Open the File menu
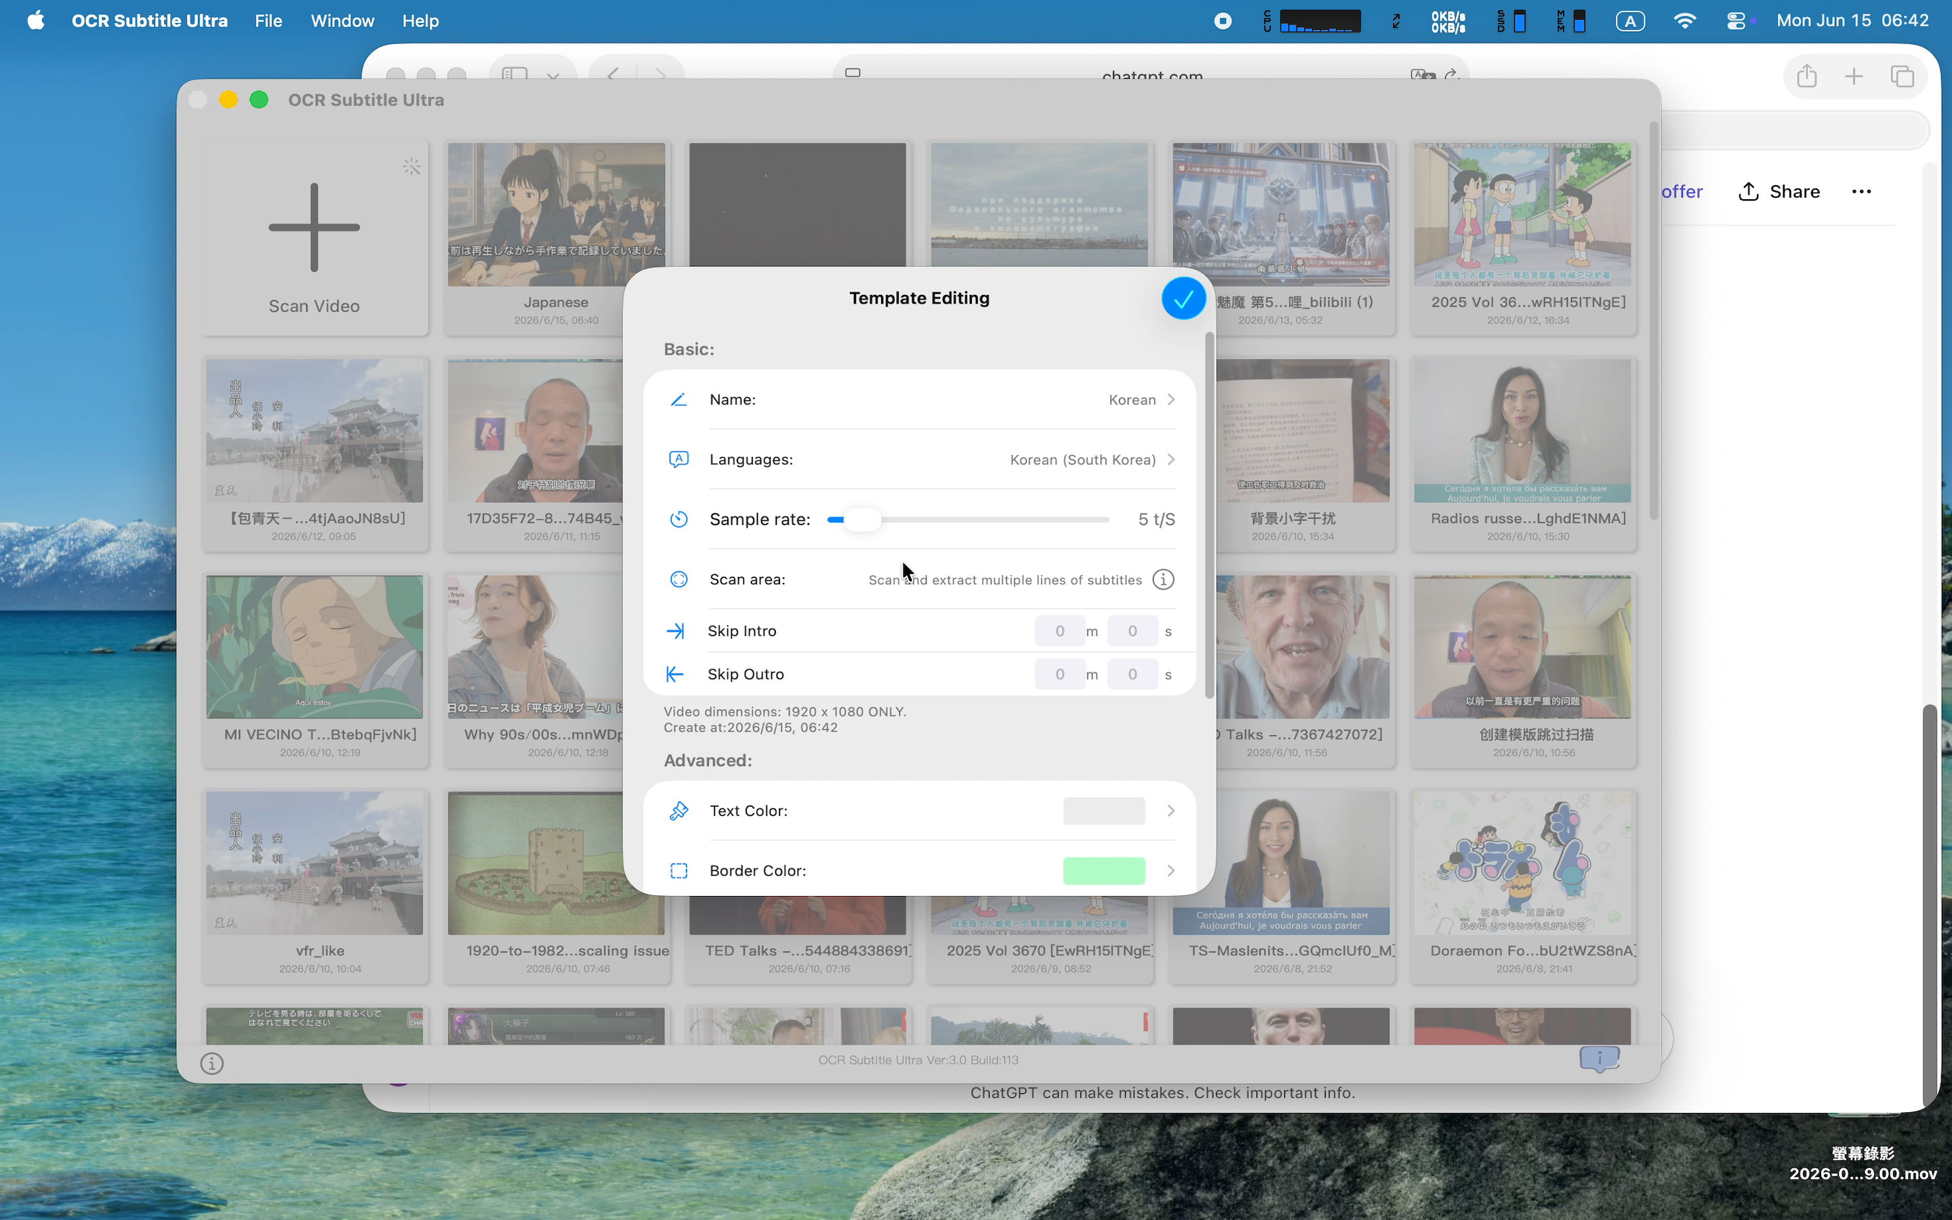Viewport: 1952px width, 1220px height. click(x=268, y=21)
